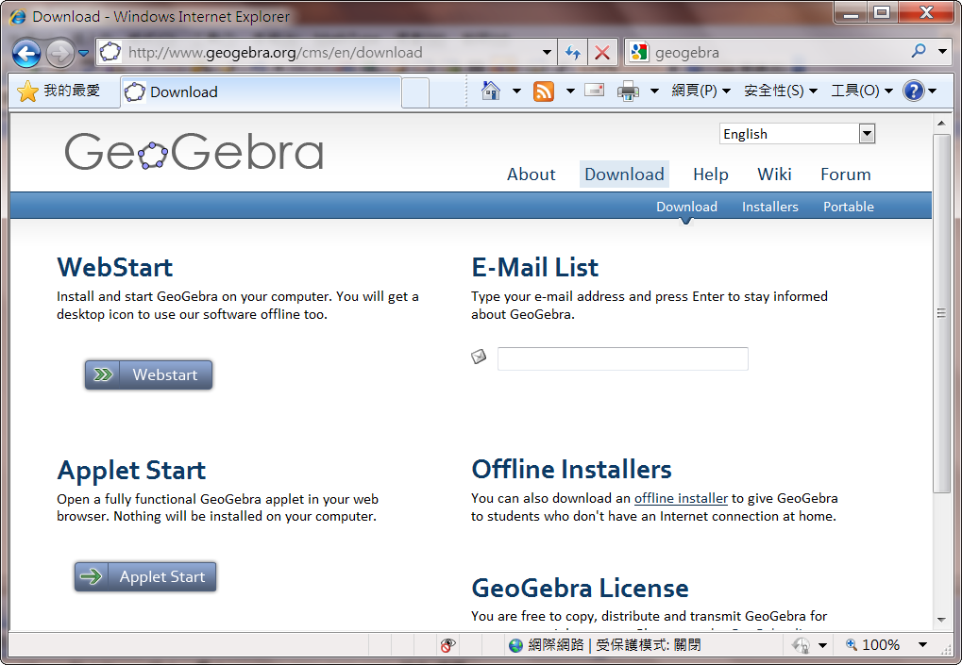Image resolution: width=962 pixels, height=665 pixels.
Task: Open the Wiki navigation link
Action: (774, 175)
